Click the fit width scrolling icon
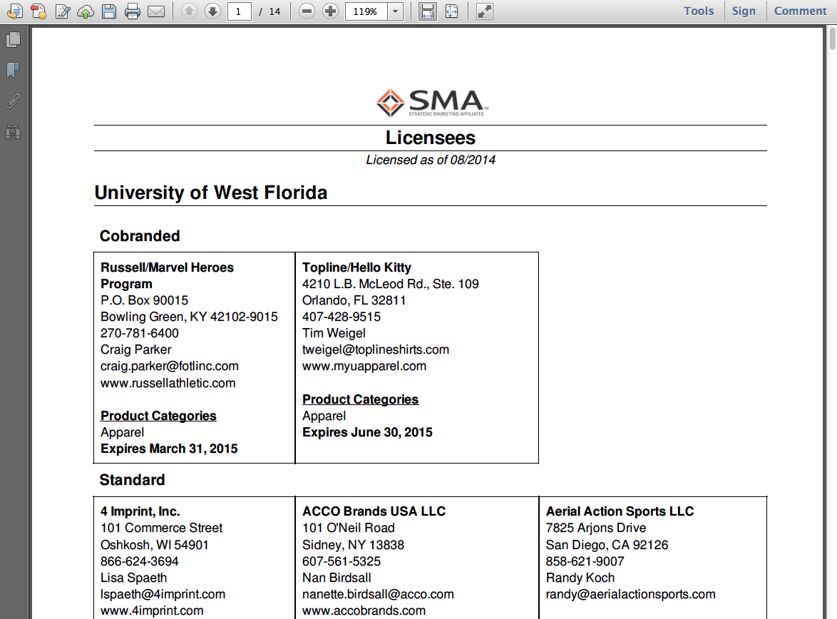 [x=427, y=11]
